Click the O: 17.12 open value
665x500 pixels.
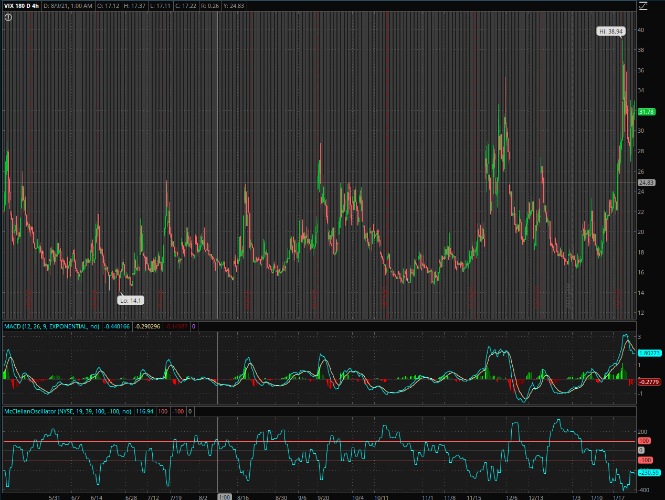tap(109, 6)
